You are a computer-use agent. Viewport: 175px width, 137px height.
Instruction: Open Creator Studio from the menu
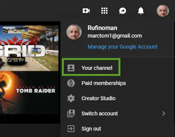pos(117,98)
